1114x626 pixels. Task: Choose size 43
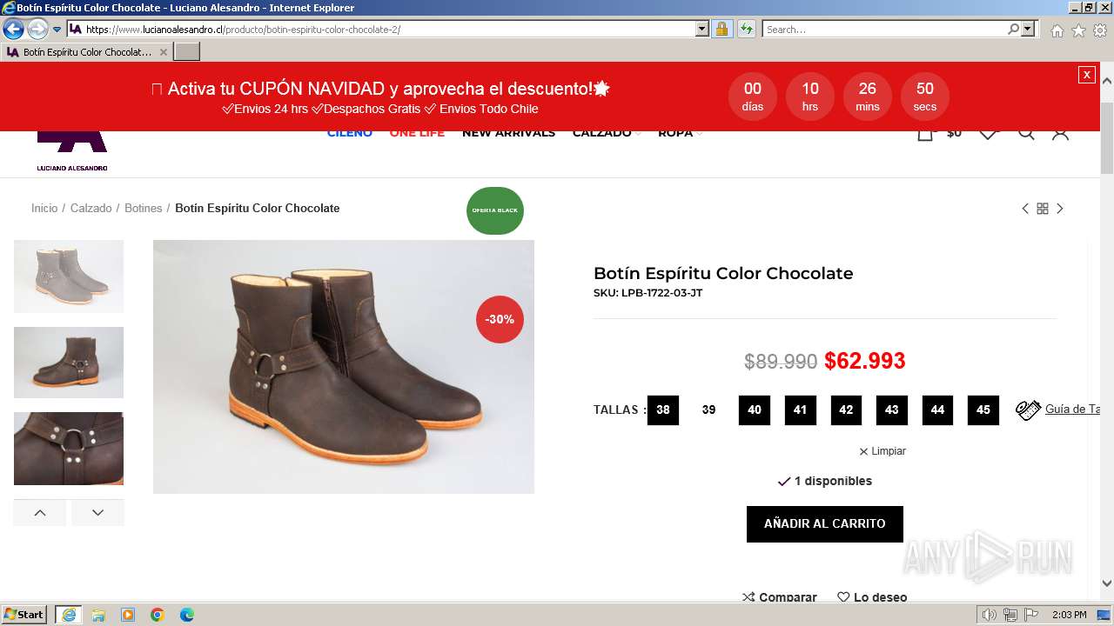click(x=892, y=410)
